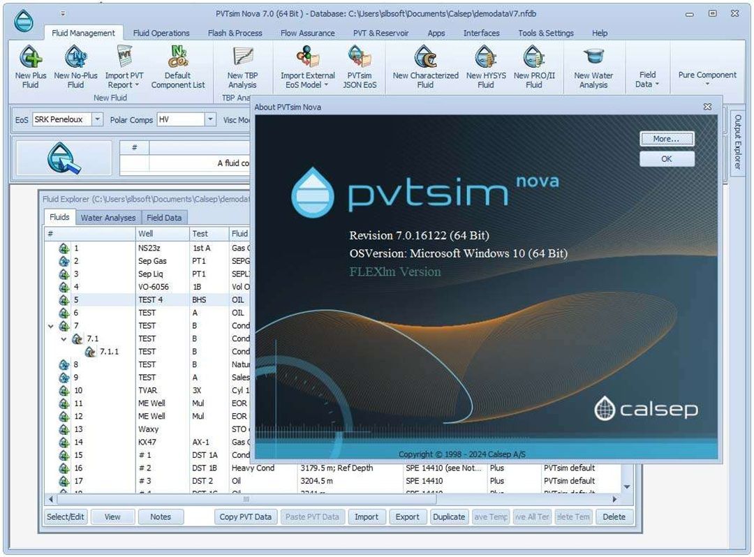This screenshot has width=754, height=557.
Task: Open the EoS dropdown showing SRK Peneloux
Action: point(98,119)
